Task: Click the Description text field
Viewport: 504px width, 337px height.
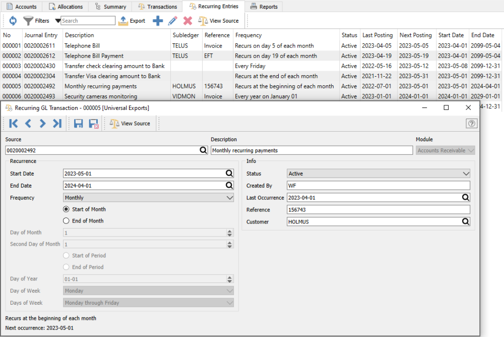Action: click(x=311, y=150)
